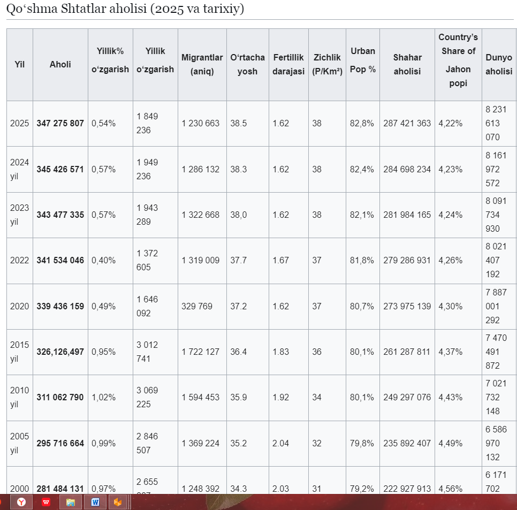Select world population 7 887 001 292
This screenshot has height=510, width=517.
coord(496,306)
